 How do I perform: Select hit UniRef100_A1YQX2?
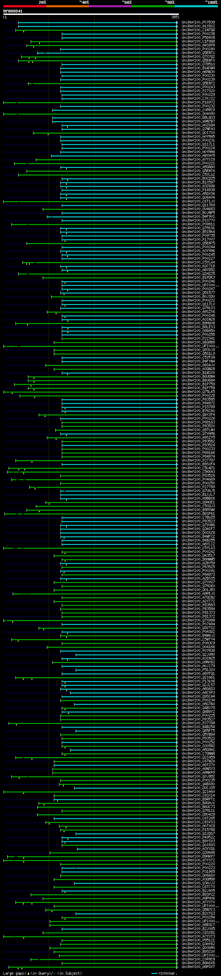point(198,26)
